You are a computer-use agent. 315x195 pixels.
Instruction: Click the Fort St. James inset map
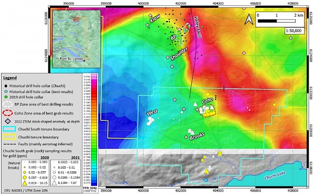[76, 39]
